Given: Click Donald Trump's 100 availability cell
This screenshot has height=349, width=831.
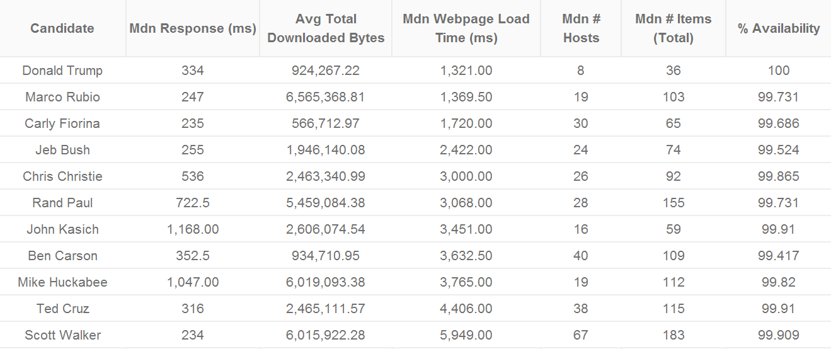Looking at the screenshot, I should point(779,71).
